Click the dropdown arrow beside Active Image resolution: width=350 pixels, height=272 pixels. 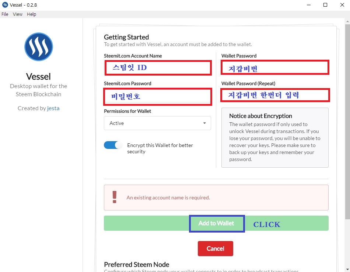[204, 123]
